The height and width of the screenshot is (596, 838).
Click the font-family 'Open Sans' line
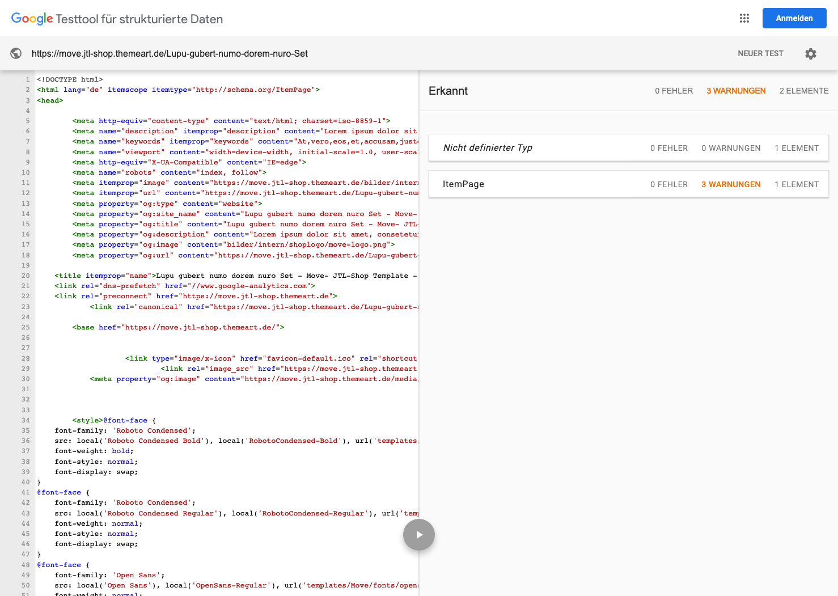point(109,575)
